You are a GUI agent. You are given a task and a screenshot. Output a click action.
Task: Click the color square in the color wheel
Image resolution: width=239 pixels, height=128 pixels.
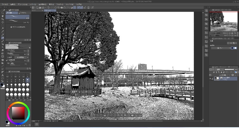[18, 113]
